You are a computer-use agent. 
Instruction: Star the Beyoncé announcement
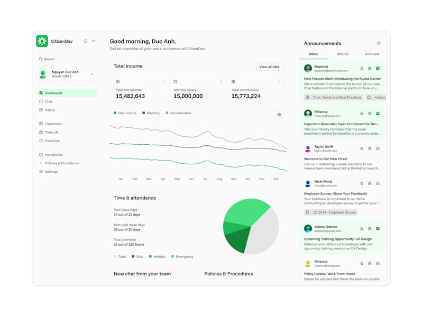pyautogui.click(x=362, y=69)
